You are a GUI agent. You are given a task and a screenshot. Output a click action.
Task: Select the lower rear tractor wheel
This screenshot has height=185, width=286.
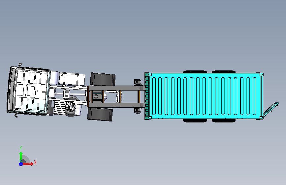[100, 114]
